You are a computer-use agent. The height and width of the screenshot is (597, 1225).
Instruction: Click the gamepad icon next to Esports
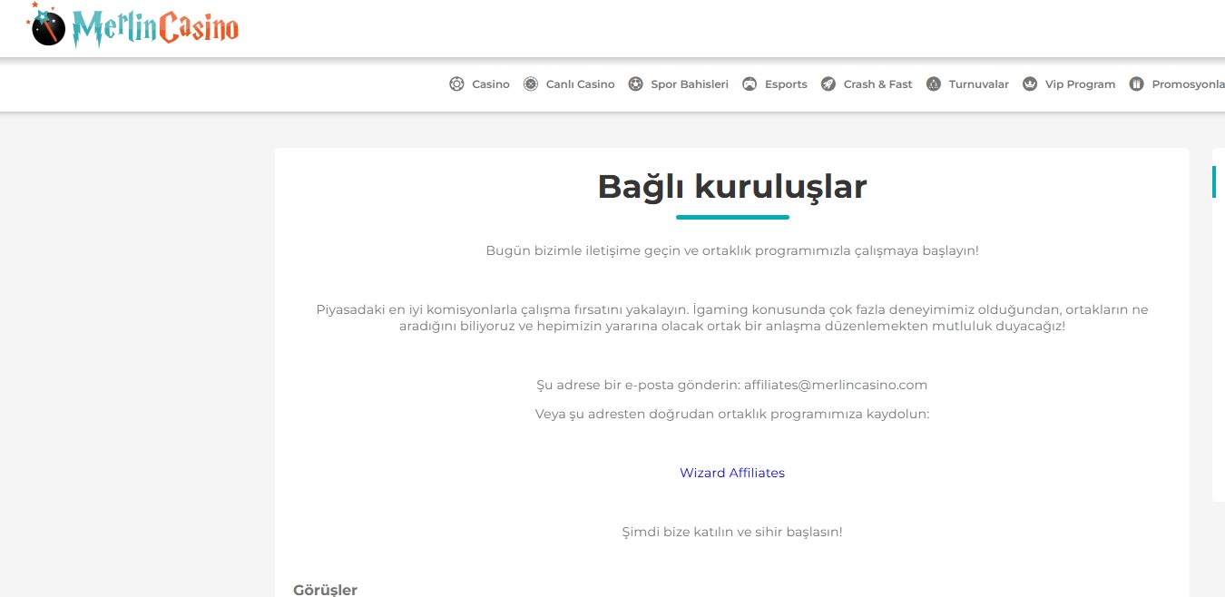[750, 83]
